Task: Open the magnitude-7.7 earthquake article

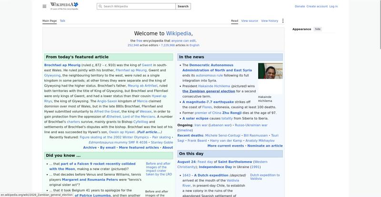Action: click(208, 102)
